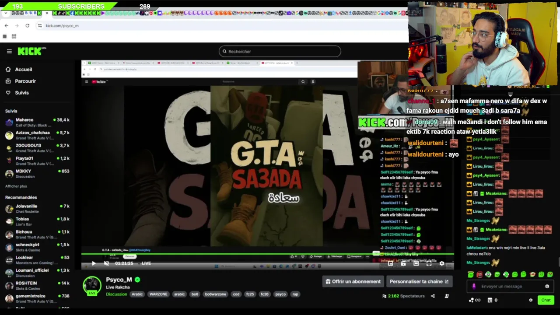This screenshot has width=560, height=315.
Task: Click Personnaliser ta chaîne button
Action: (x=419, y=281)
